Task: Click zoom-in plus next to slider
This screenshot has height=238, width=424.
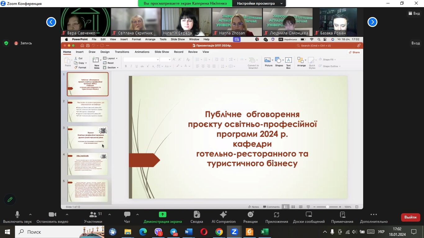Action: (340, 207)
